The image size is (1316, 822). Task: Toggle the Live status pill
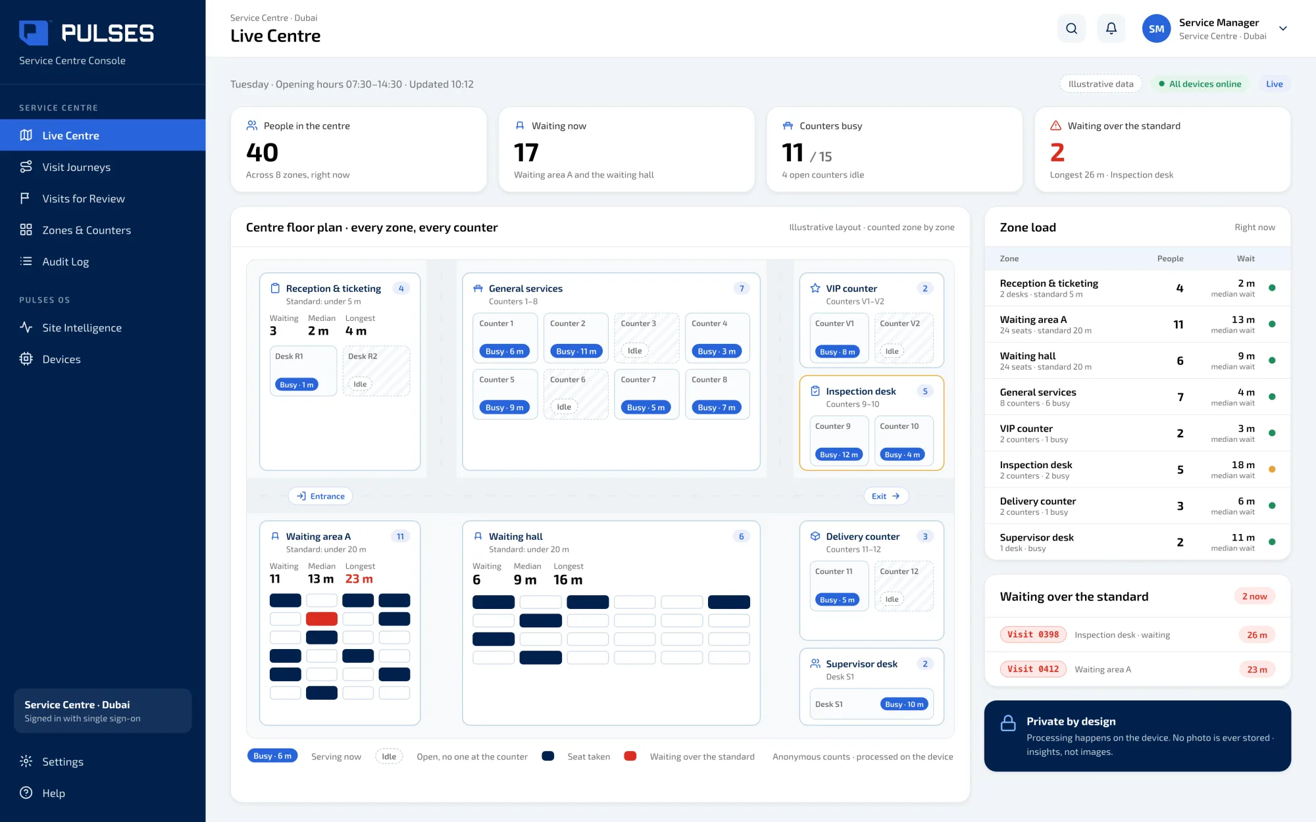coord(1274,84)
